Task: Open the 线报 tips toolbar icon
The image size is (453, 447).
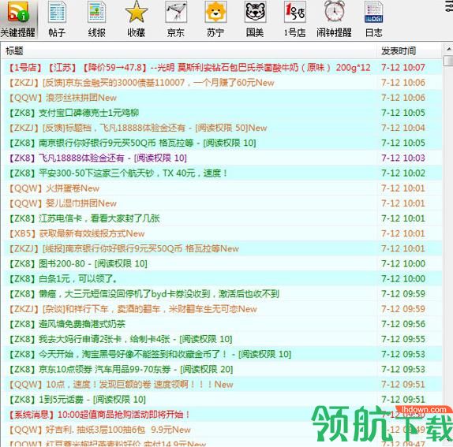Action: pyautogui.click(x=96, y=20)
